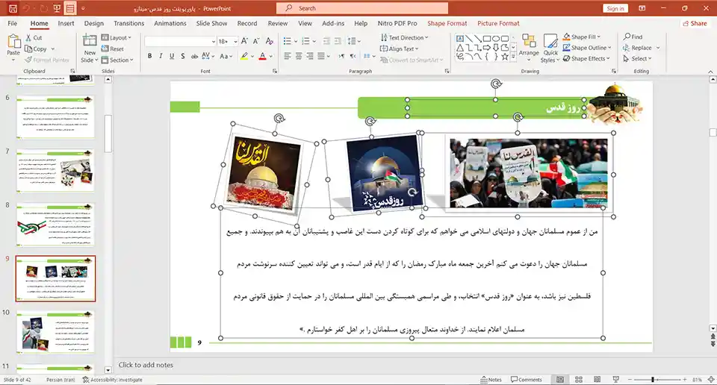
Task: Open Notes pane from status bar
Action: (x=491, y=380)
